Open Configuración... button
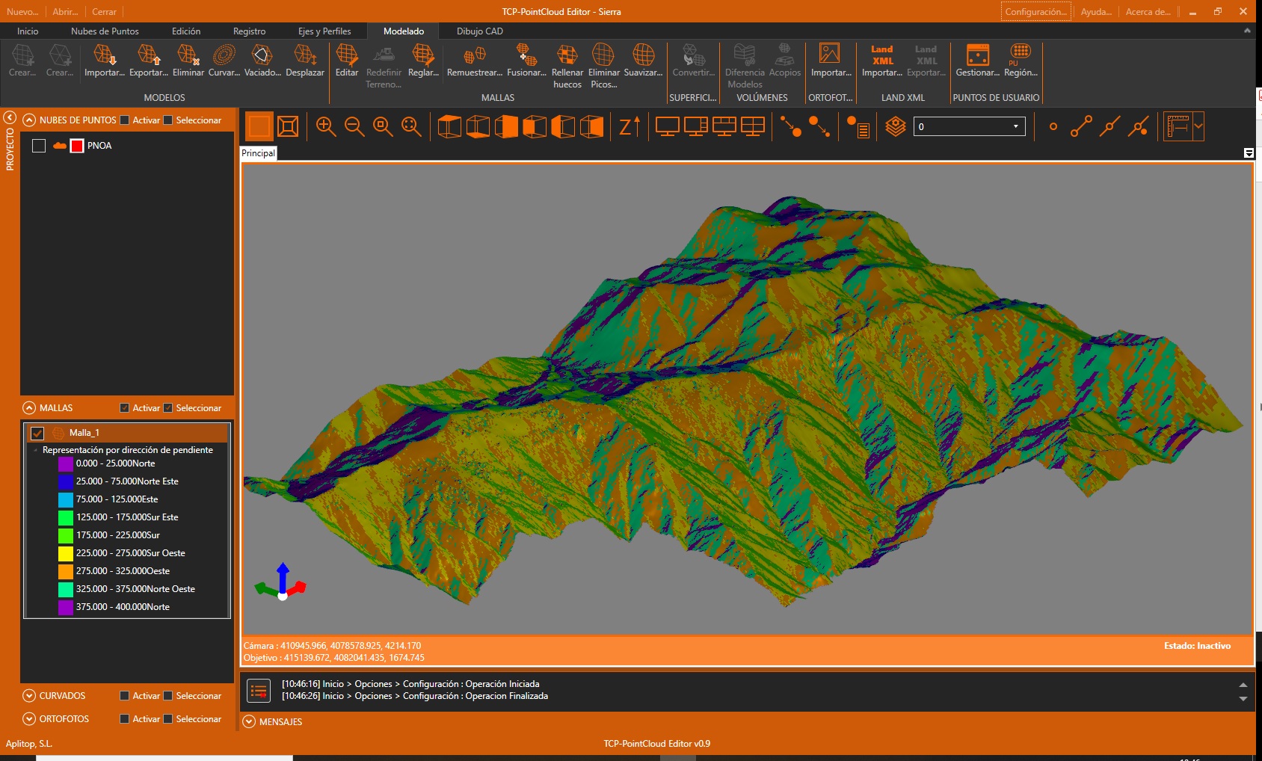The width and height of the screenshot is (1262, 761). pos(1035,12)
